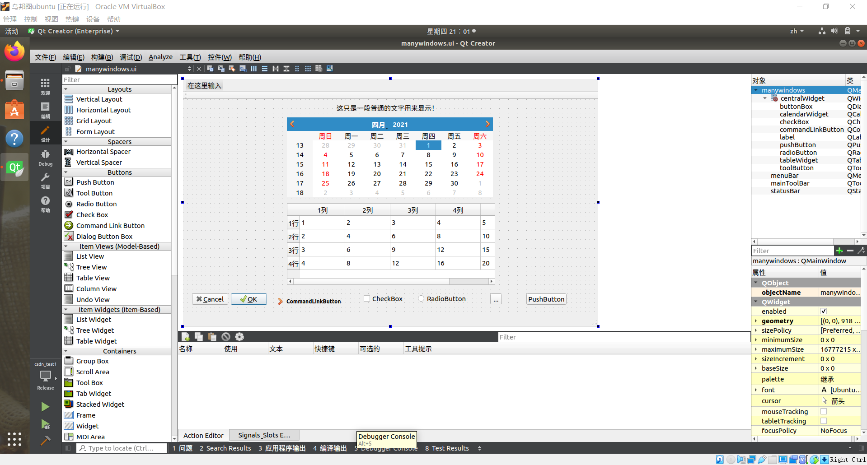Viewport: 867px width, 465px height.
Task: Click the Edit Tab Order icon
Action: [243, 68]
